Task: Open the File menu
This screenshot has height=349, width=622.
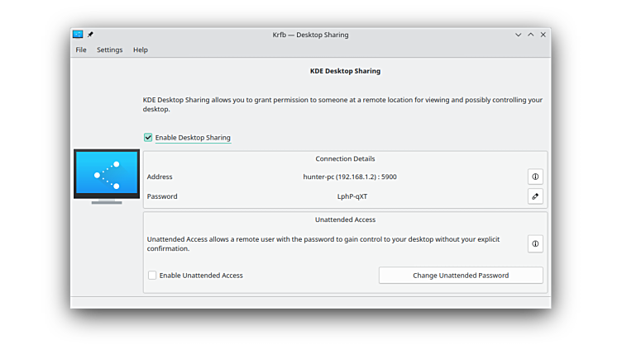Action: click(x=81, y=50)
